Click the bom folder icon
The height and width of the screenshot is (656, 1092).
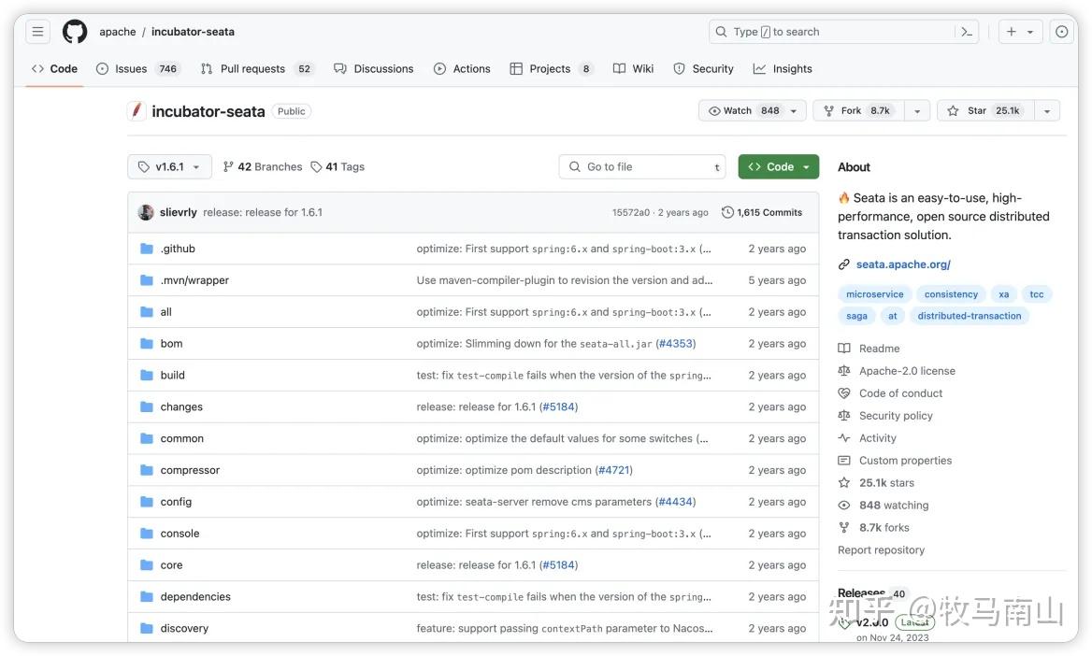pyautogui.click(x=146, y=343)
